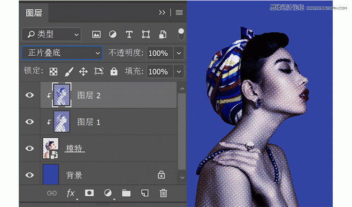Hide the 背景 layer

click(x=30, y=175)
